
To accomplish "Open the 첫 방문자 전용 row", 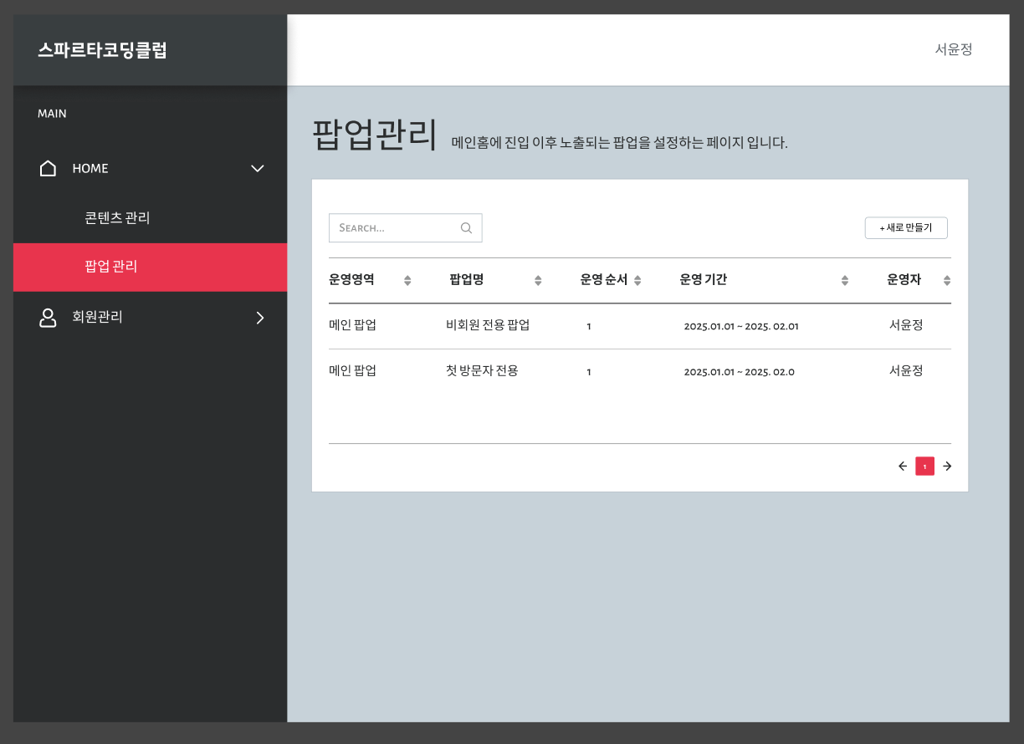I will 640,371.
